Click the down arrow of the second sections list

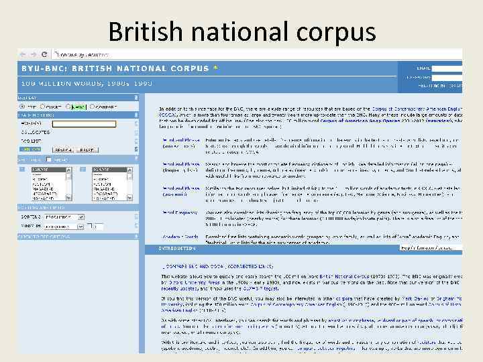pos(129,198)
